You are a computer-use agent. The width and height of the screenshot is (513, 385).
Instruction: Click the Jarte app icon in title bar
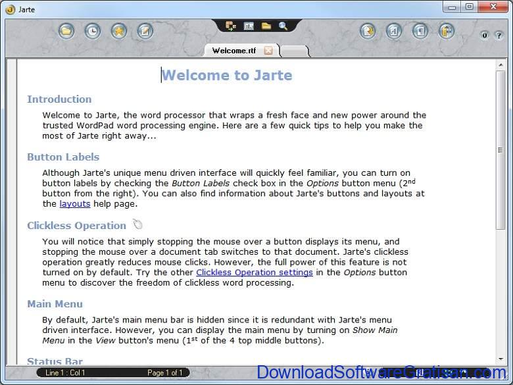pyautogui.click(x=10, y=9)
